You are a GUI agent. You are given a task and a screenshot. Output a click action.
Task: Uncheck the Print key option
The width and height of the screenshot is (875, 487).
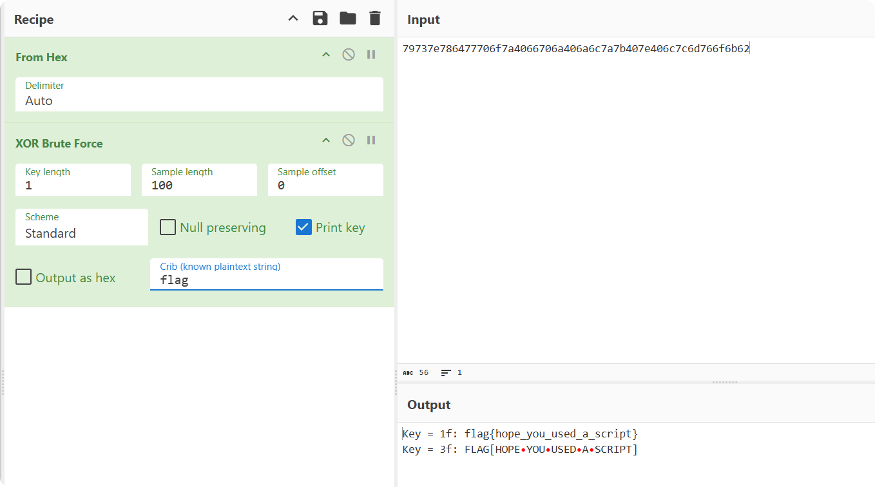(303, 227)
